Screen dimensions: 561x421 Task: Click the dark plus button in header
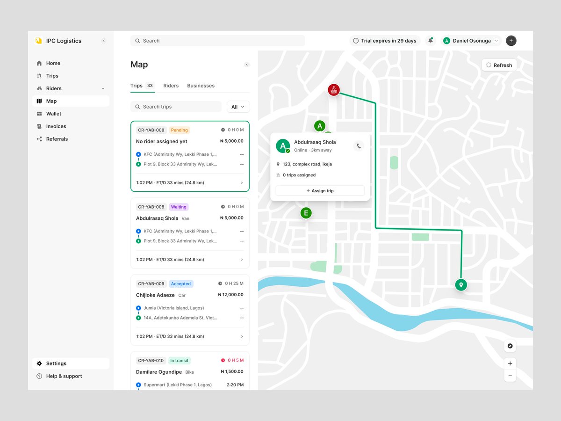point(511,41)
